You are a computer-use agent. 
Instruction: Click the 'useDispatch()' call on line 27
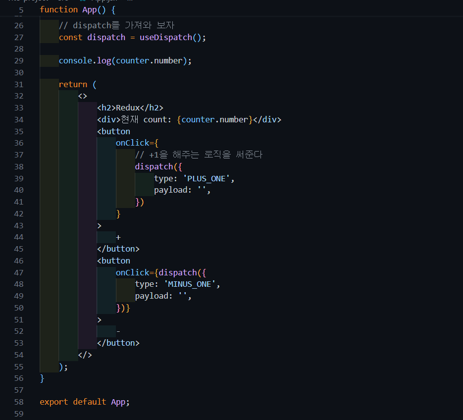(170, 37)
